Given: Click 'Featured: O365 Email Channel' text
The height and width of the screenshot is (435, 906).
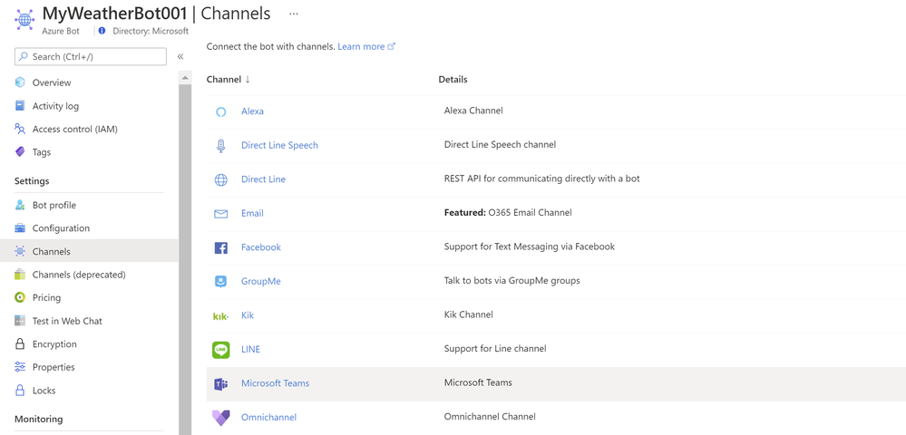Looking at the screenshot, I should point(508,213).
